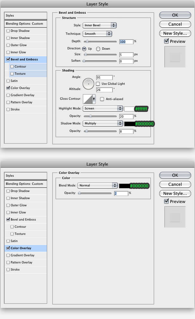Tick the Use Global Light checkbox
The image size is (195, 319).
point(98,83)
